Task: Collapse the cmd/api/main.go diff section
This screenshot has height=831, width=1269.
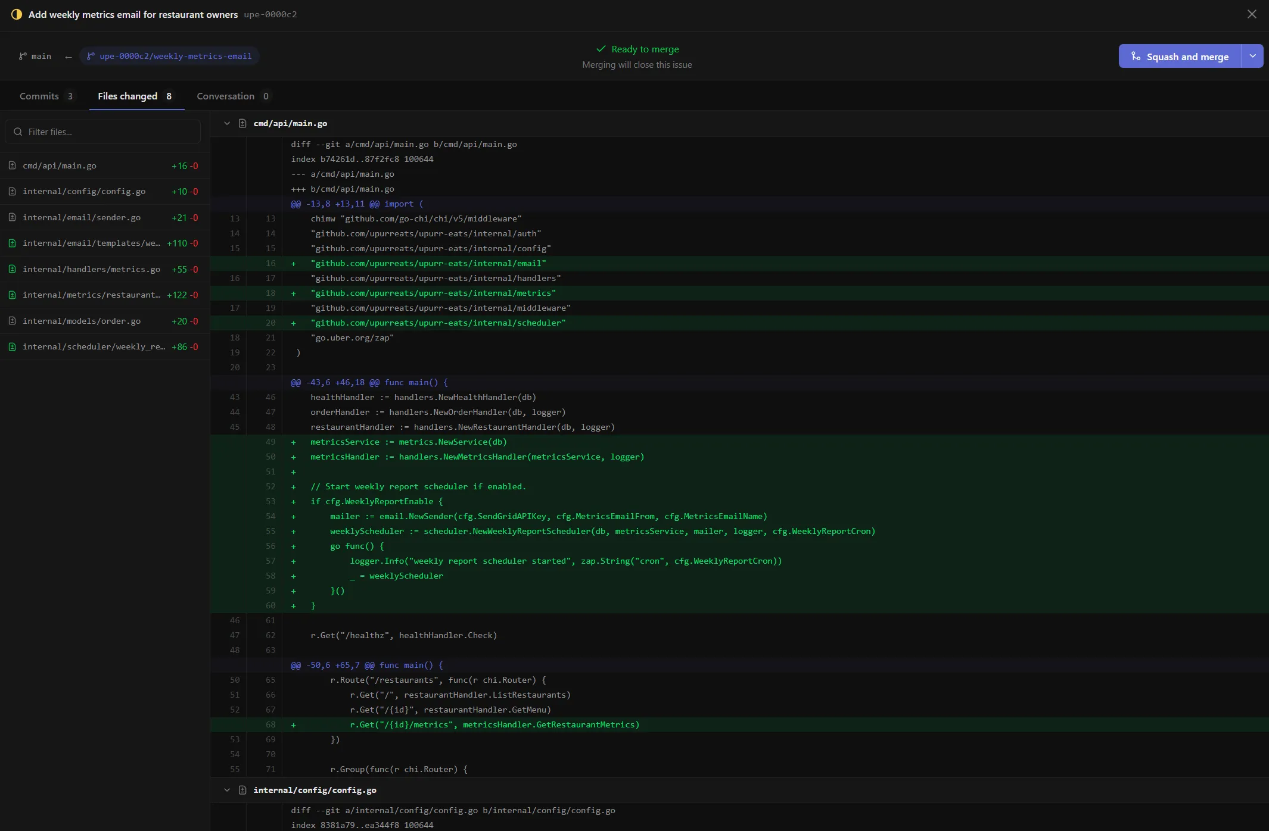Action: coord(227,123)
